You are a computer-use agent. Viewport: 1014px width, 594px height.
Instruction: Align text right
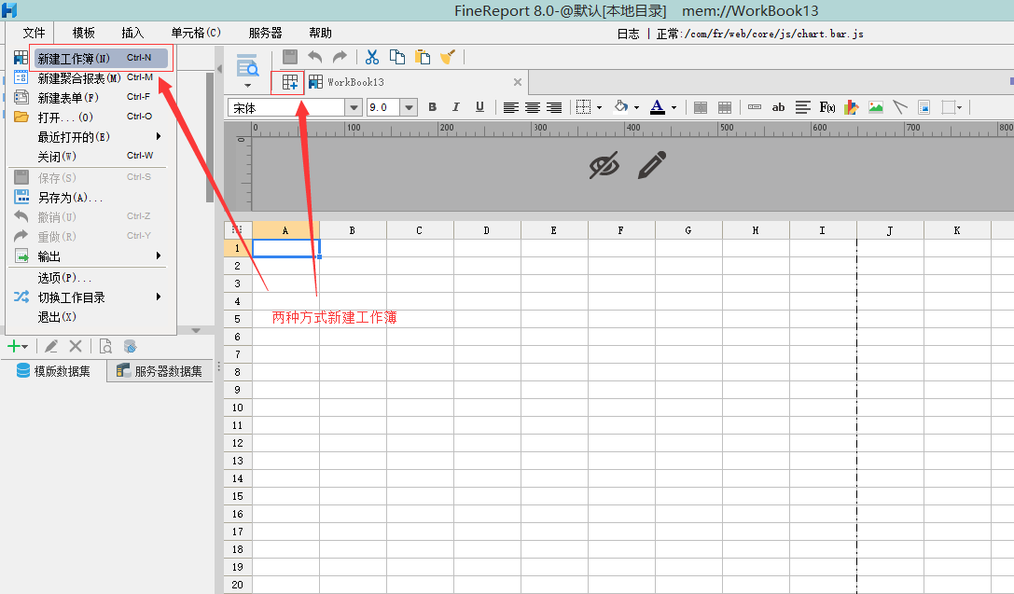click(554, 108)
